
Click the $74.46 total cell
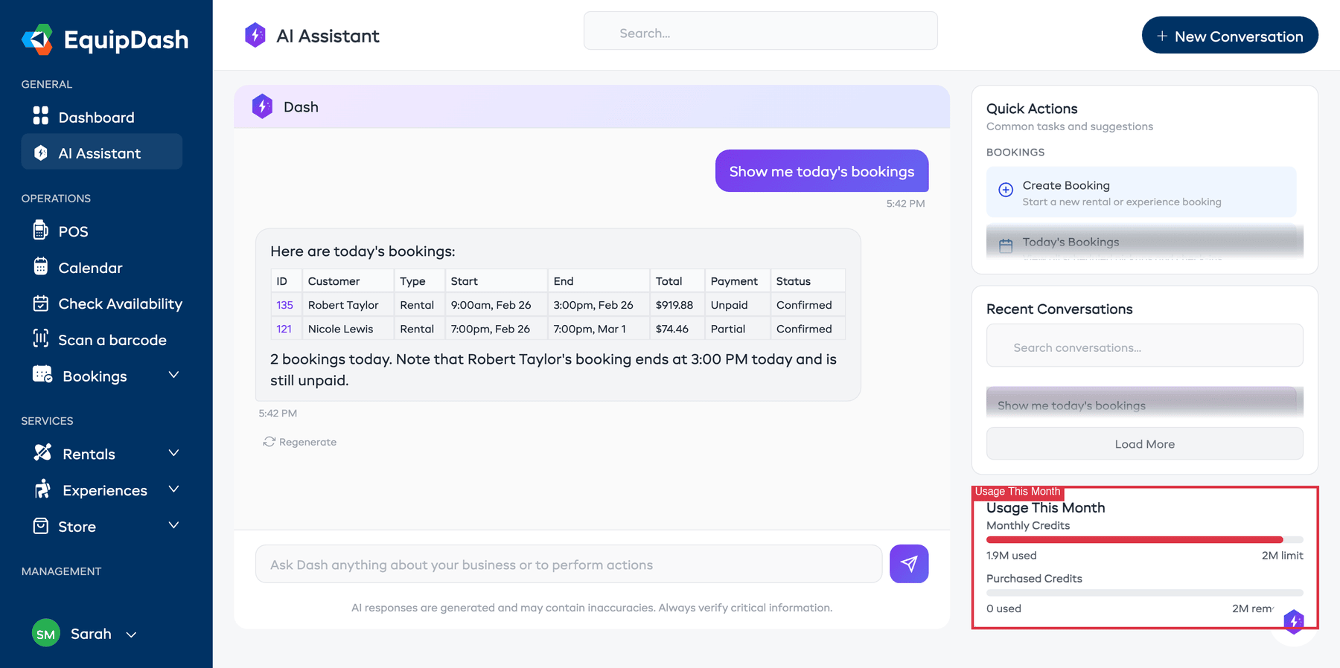(677, 329)
